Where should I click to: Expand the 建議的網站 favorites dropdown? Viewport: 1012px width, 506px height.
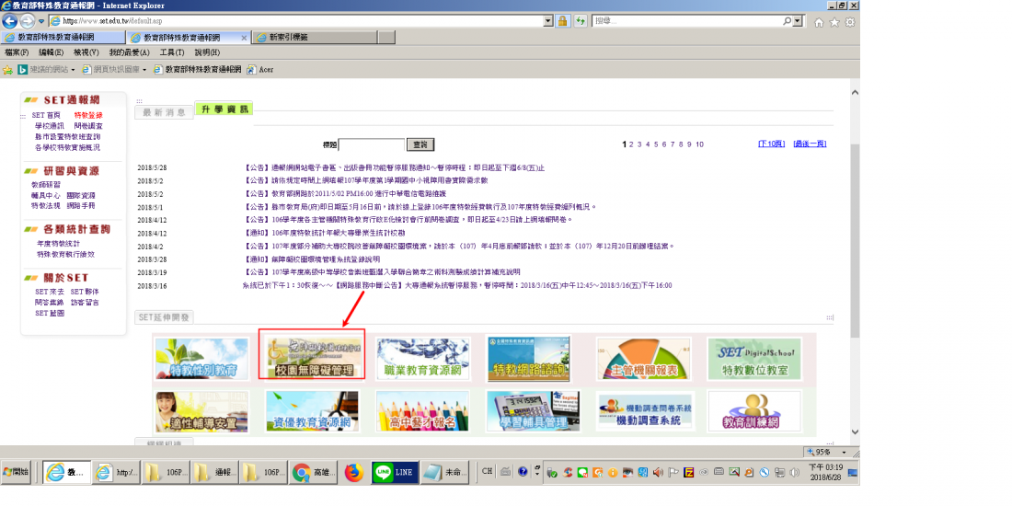coord(73,70)
